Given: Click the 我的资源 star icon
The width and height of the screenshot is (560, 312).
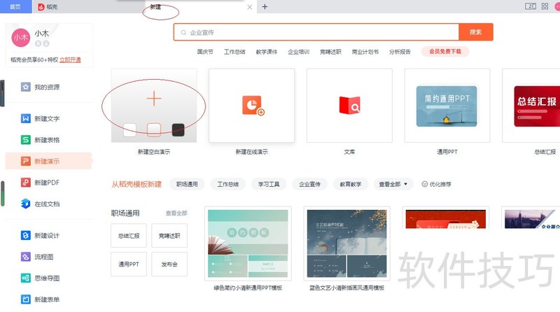Looking at the screenshot, I should (x=26, y=87).
